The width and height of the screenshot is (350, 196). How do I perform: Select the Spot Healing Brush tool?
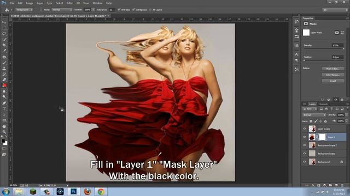click(4, 57)
